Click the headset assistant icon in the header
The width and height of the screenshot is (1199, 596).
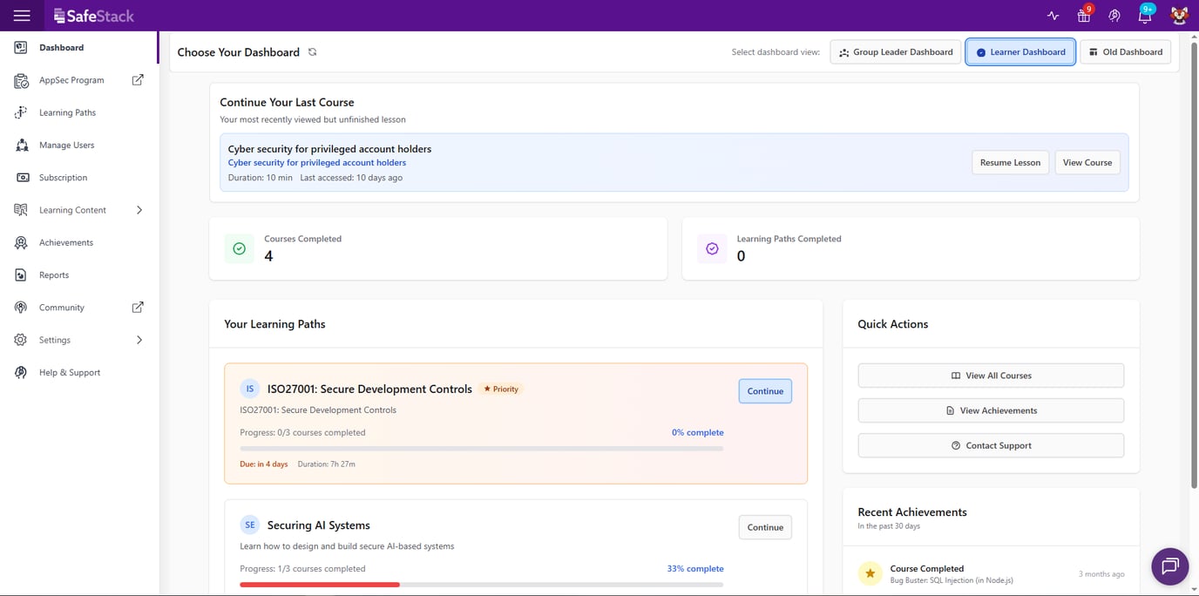click(x=1114, y=15)
